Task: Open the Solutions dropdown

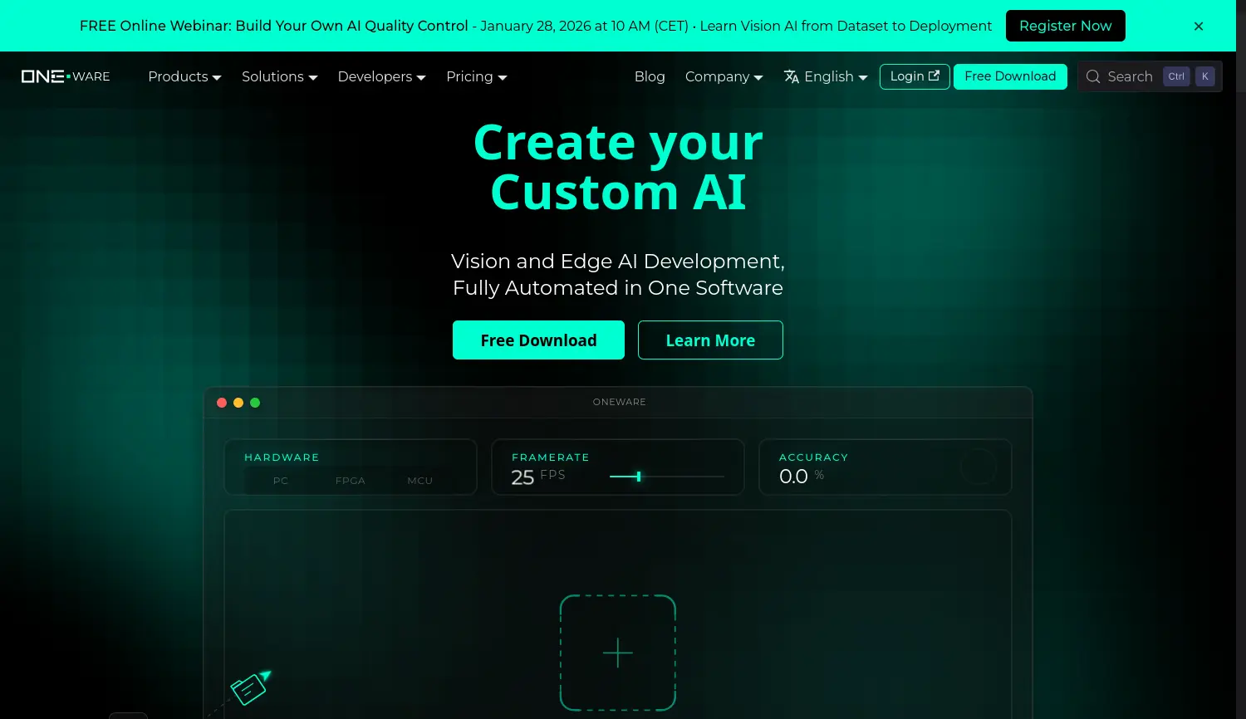Action: click(x=279, y=76)
